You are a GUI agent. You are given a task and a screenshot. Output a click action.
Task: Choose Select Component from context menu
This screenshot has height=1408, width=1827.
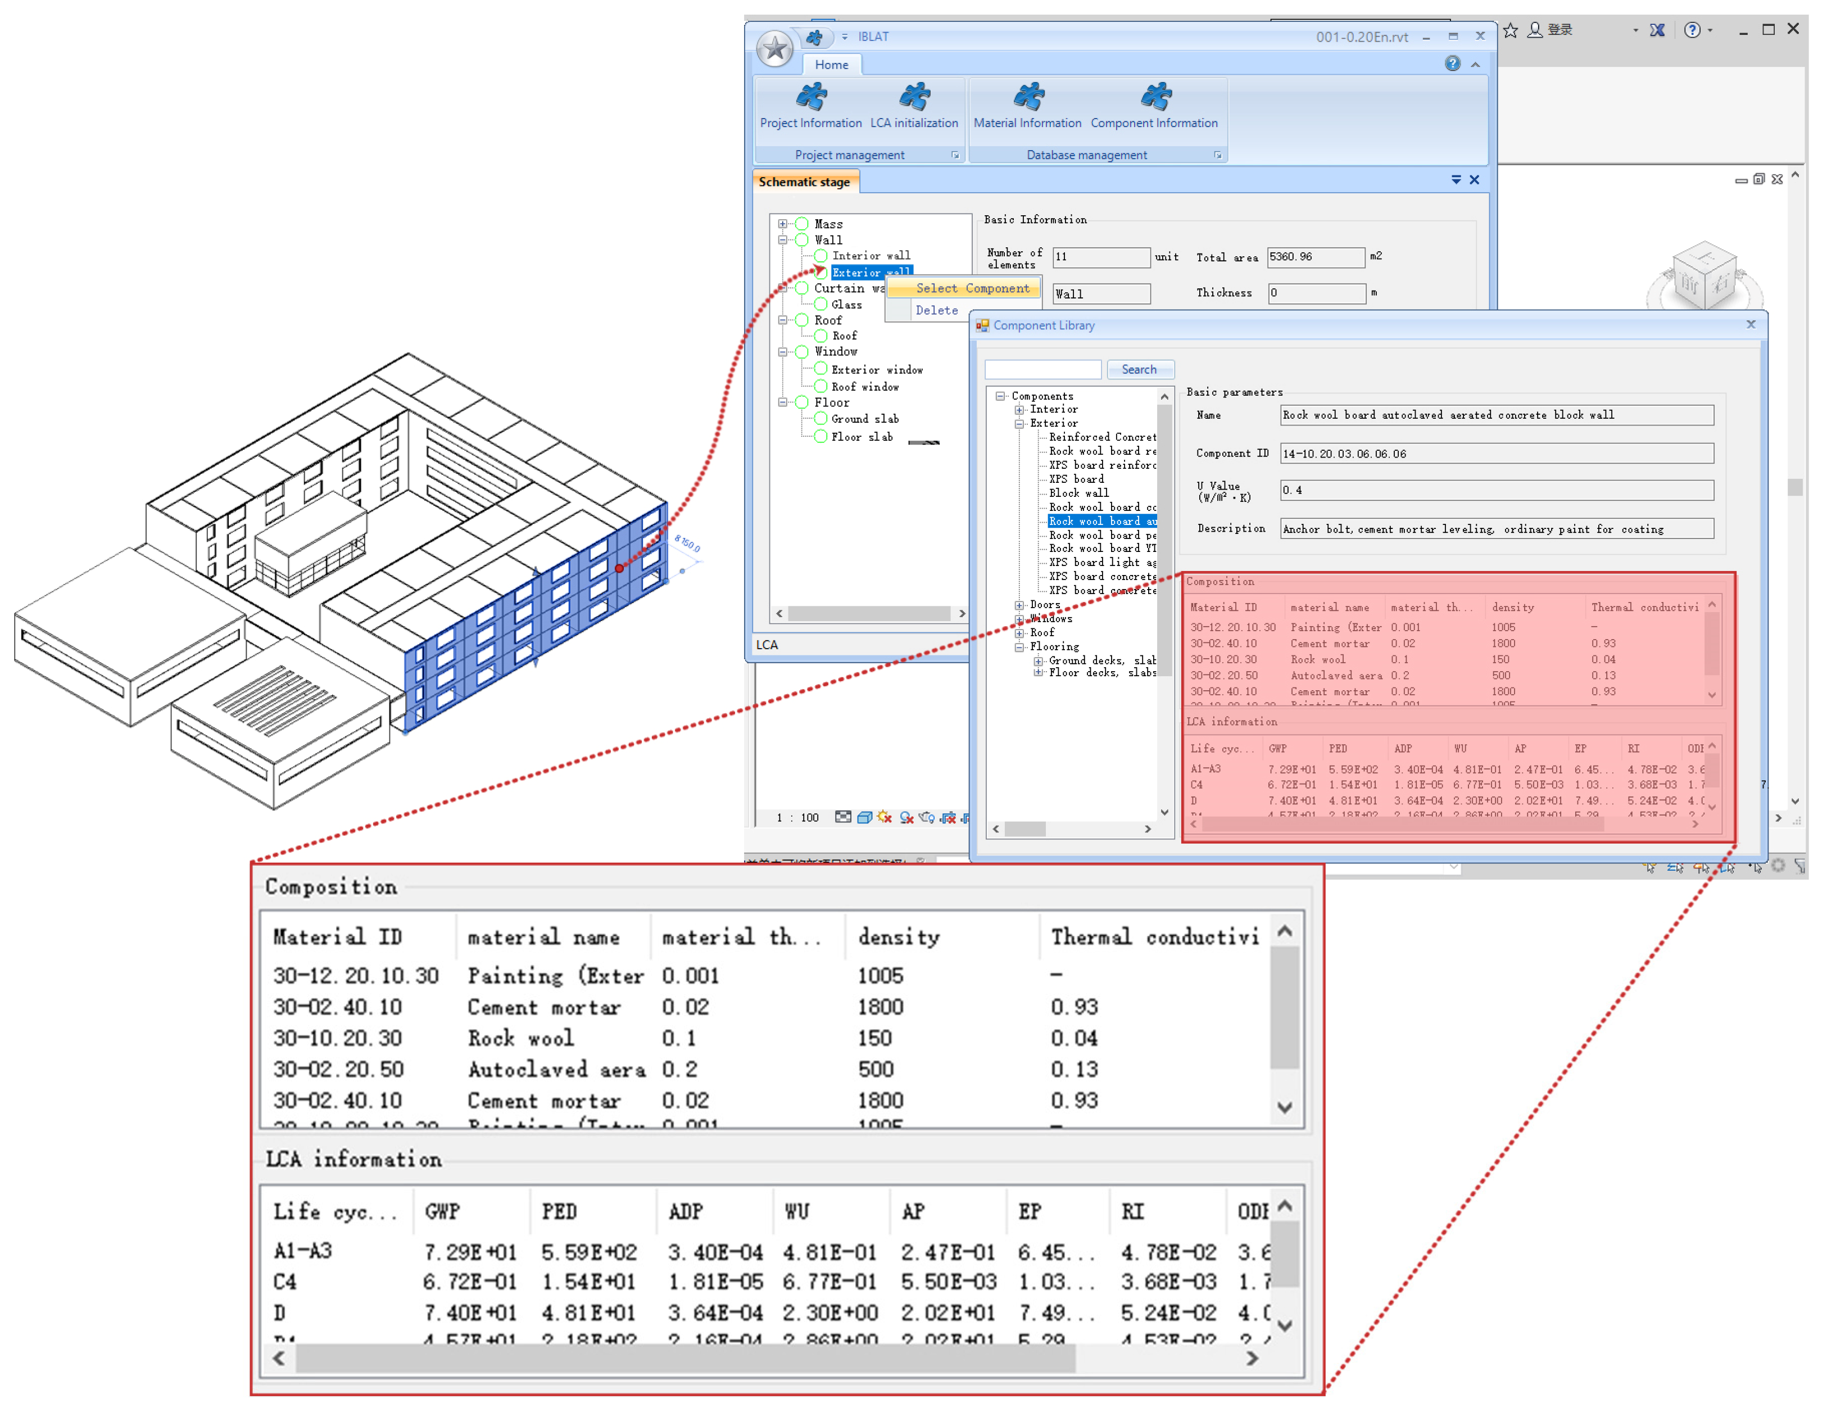click(x=971, y=288)
